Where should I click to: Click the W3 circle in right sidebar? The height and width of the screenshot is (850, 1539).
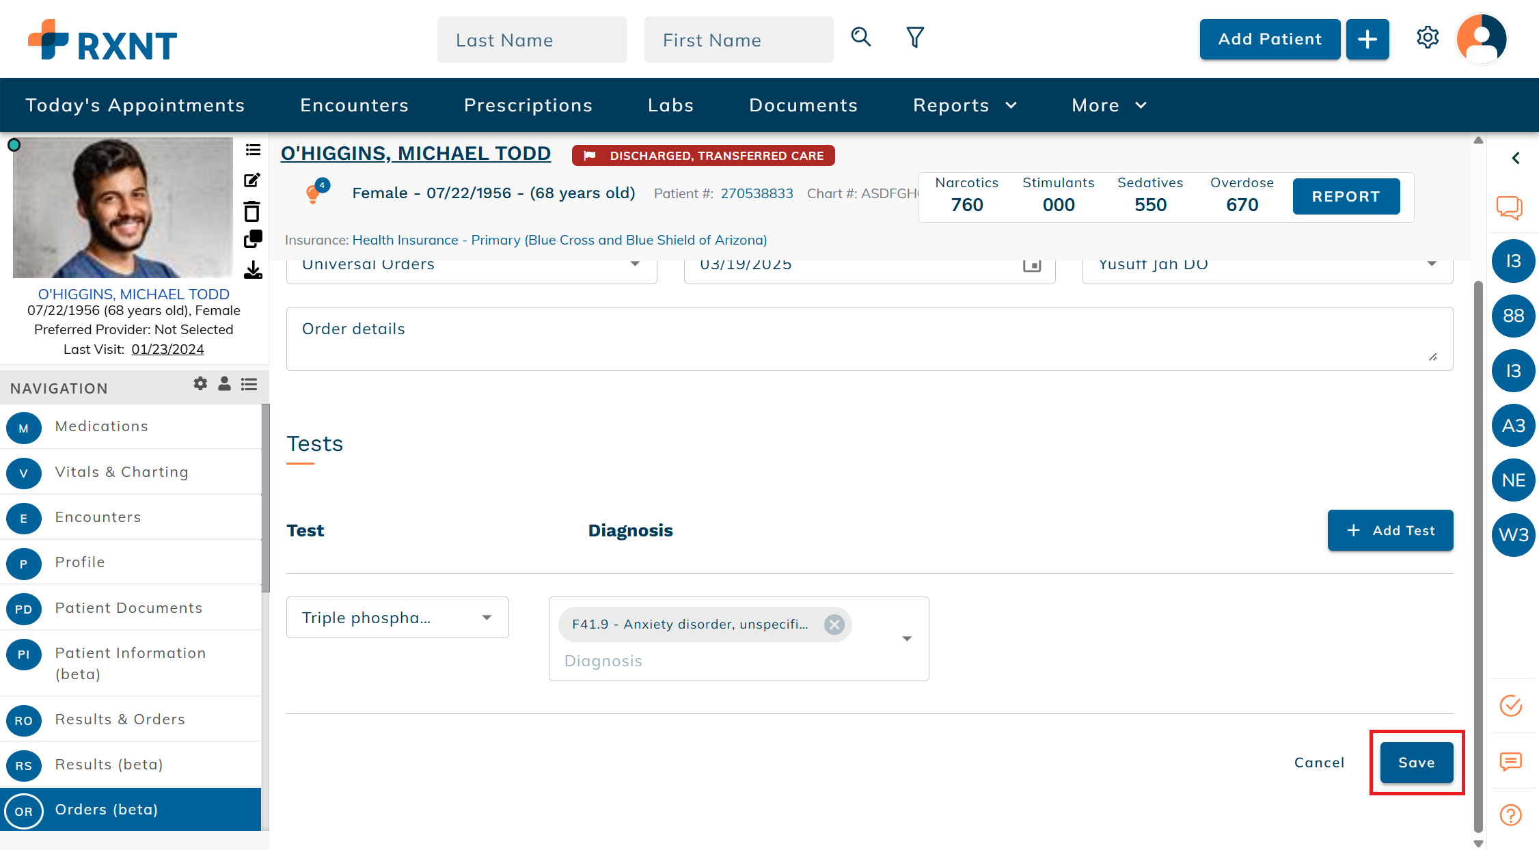pyautogui.click(x=1514, y=535)
